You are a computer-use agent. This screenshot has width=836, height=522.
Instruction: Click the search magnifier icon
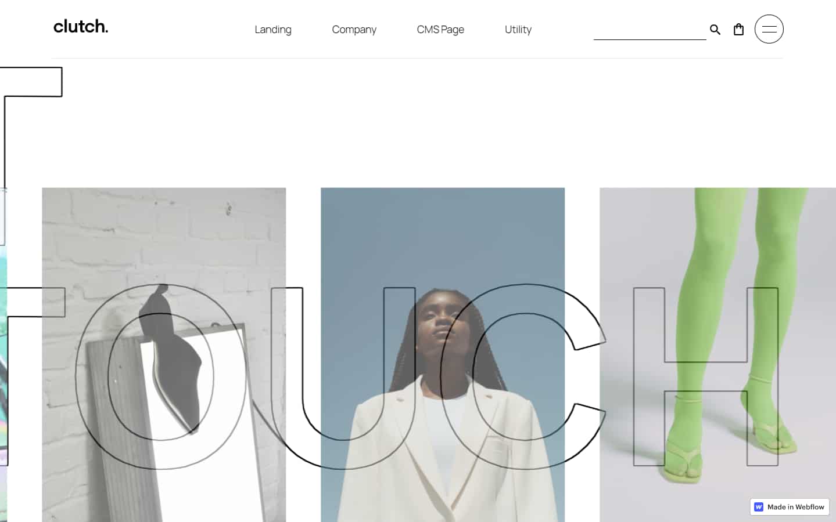coord(715,30)
